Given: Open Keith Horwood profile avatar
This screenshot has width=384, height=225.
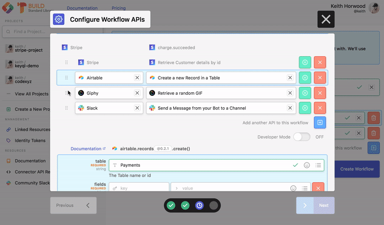Looking at the screenshot, I should click(x=374, y=8).
